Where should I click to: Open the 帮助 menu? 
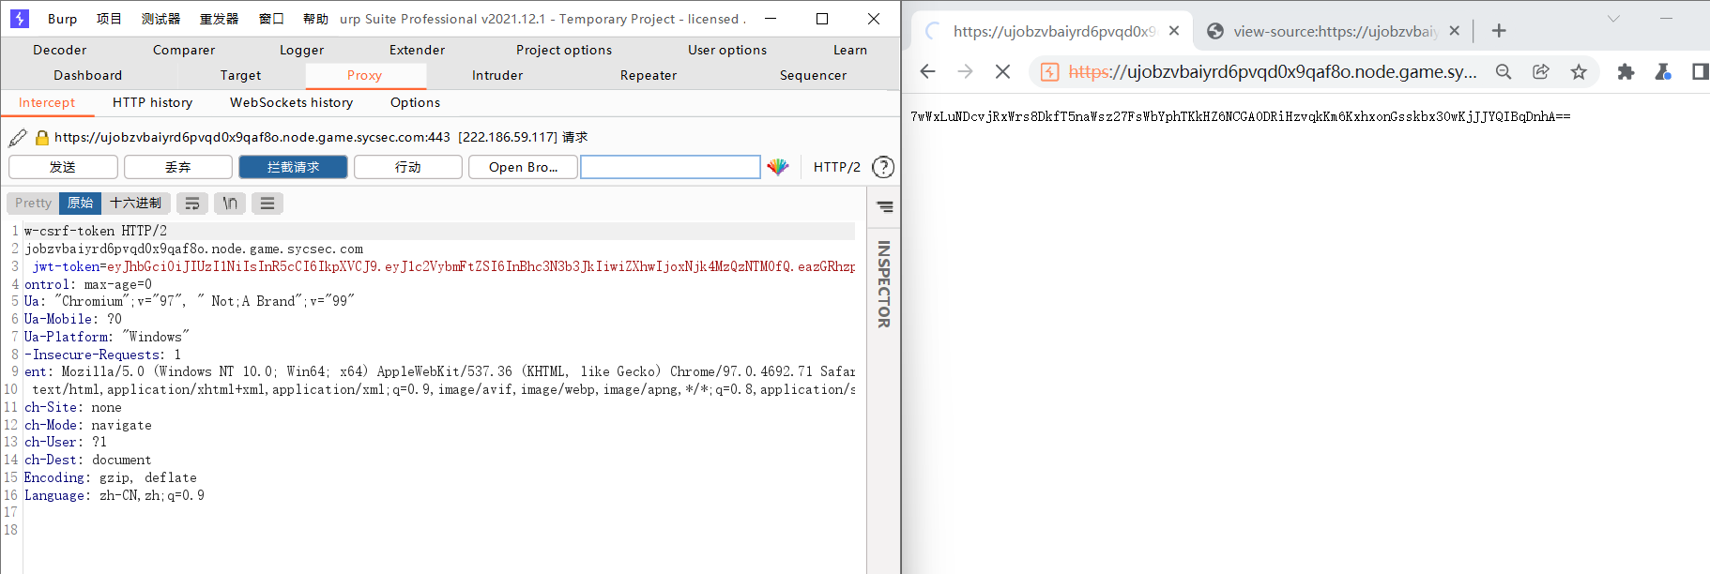click(x=315, y=19)
